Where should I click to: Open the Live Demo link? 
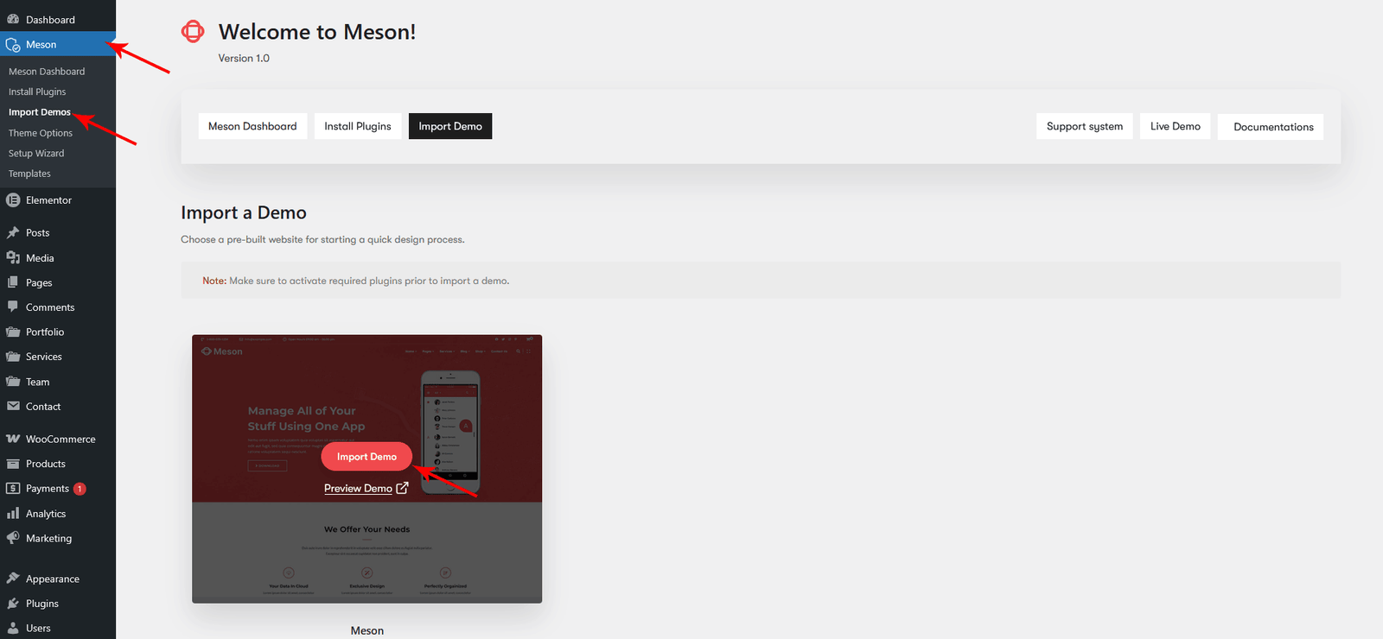coord(1175,126)
